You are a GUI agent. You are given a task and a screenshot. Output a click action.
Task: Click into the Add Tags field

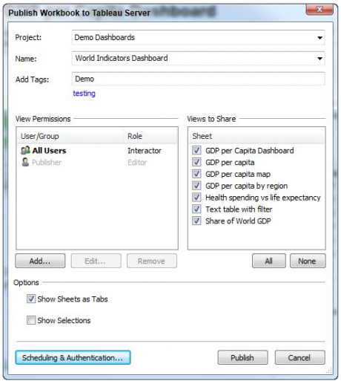coord(198,79)
